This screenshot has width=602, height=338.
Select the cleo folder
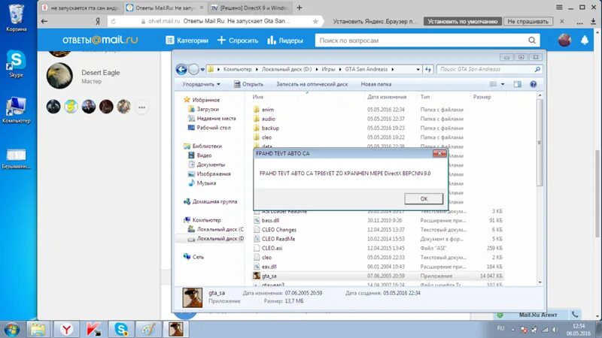(x=266, y=137)
